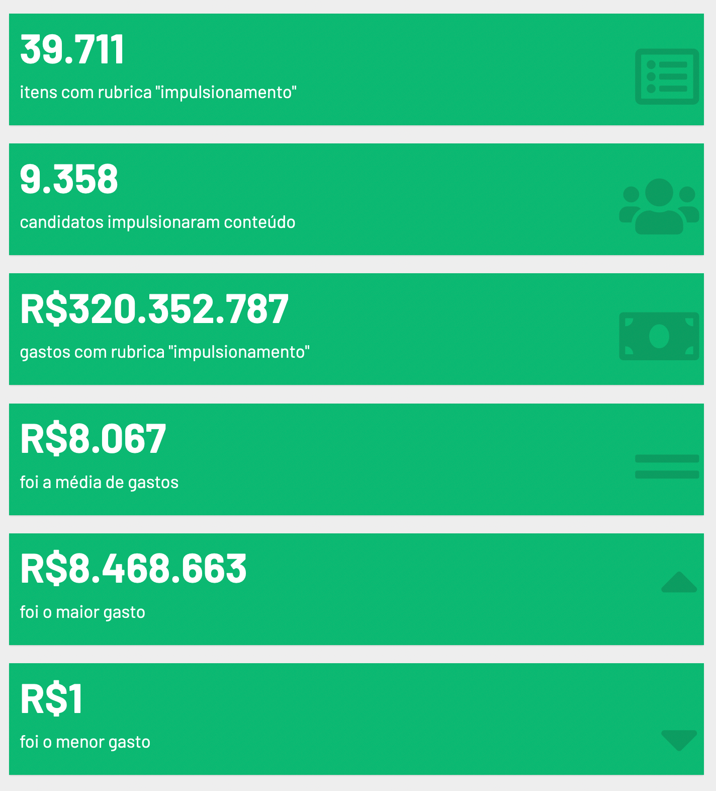Click 'foi o menor gasto' label
The width and height of the screenshot is (716, 791).
[85, 742]
